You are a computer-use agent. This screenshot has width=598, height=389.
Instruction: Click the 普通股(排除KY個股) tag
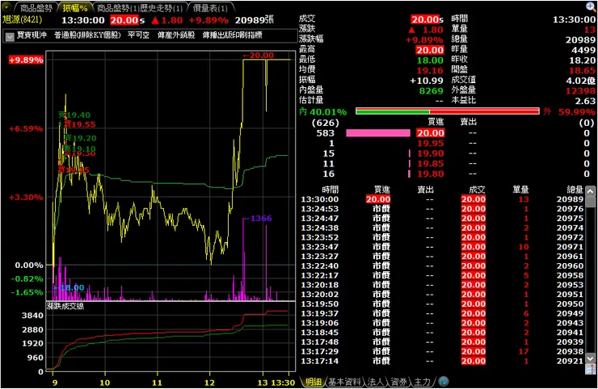[87, 36]
